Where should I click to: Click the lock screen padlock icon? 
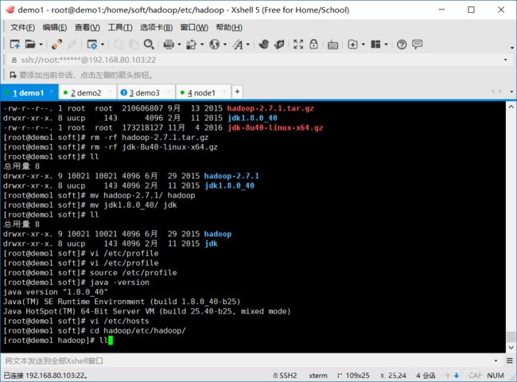click(x=313, y=44)
